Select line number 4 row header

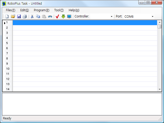click(7, 38)
